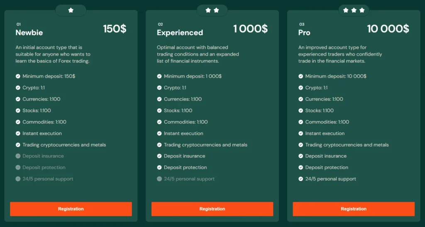This screenshot has width=425, height=227.
Task: Select the Newbie plan title
Action: click(29, 32)
